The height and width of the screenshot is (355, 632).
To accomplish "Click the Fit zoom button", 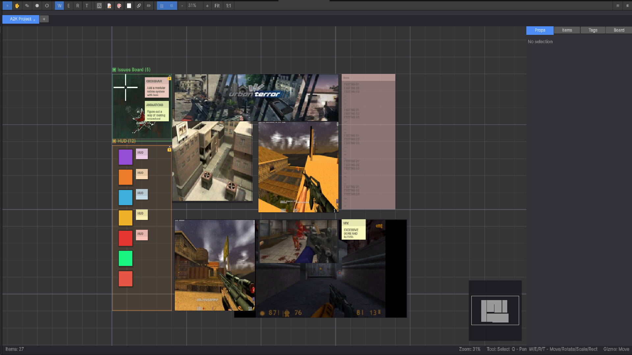I will click(x=217, y=6).
